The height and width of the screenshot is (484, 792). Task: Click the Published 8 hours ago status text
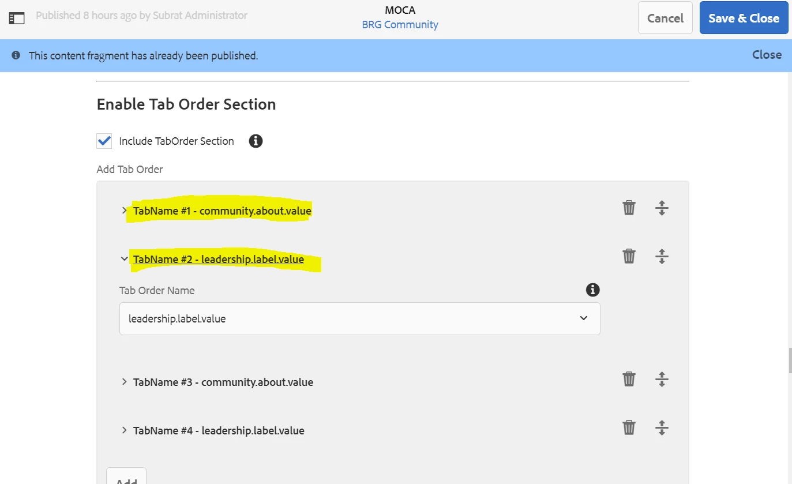click(x=141, y=16)
